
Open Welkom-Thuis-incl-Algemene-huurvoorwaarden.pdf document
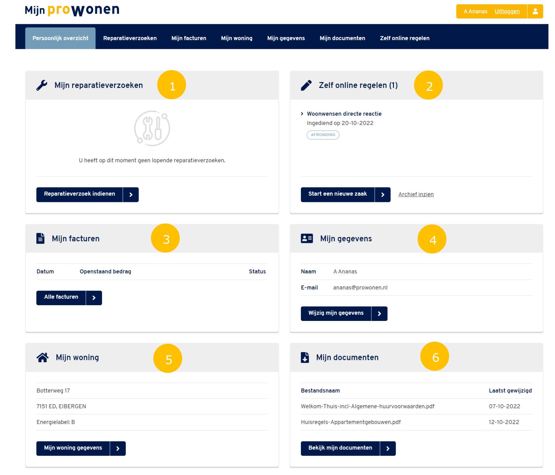367,406
